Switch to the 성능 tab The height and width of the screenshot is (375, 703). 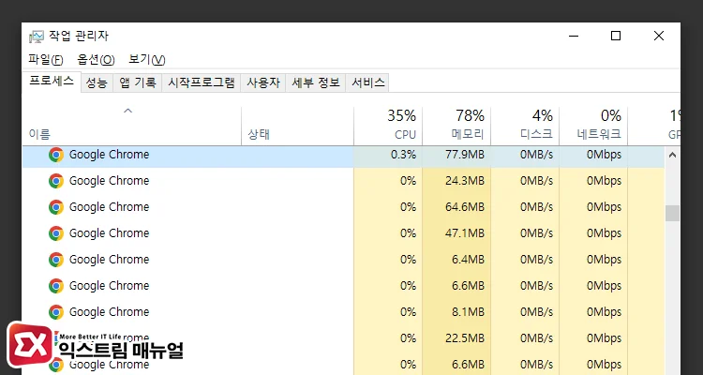97,82
